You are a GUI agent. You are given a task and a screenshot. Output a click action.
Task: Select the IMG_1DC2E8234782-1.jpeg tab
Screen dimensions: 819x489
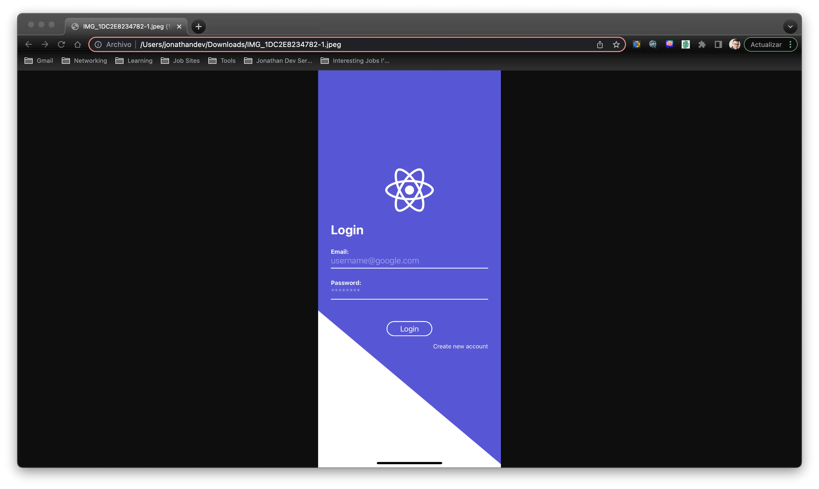click(126, 26)
